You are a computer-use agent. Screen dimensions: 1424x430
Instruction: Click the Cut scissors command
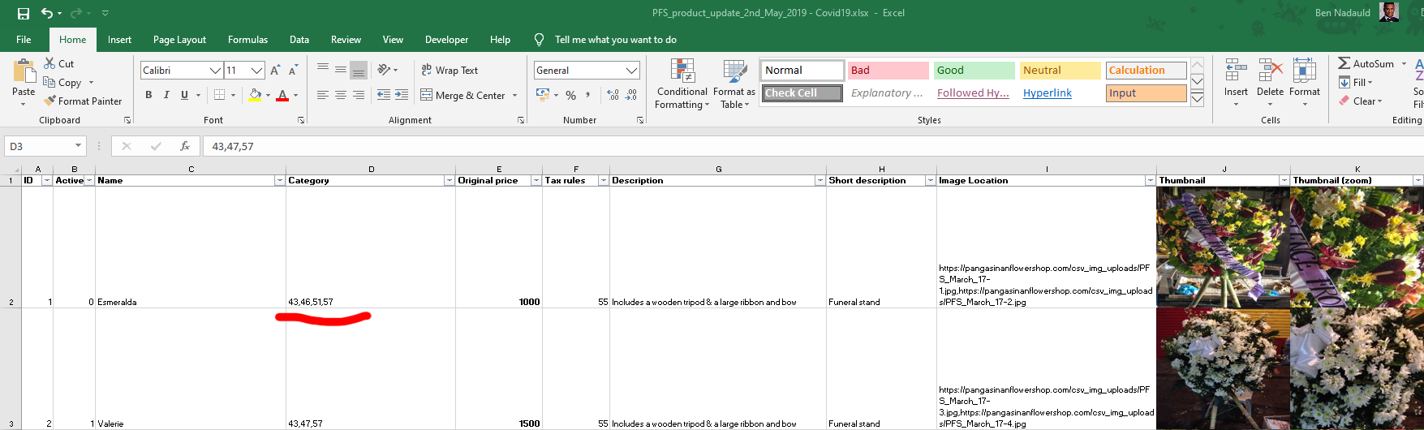point(58,63)
